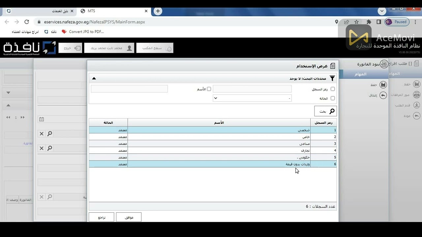Open the الحالة status dropdown
The image size is (422, 237).
coord(252,98)
